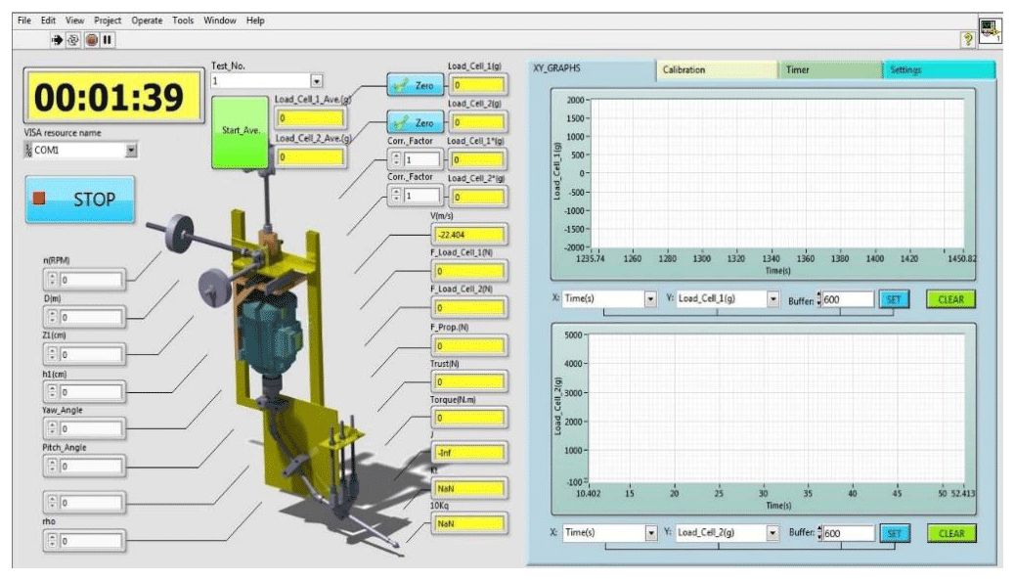The height and width of the screenshot is (580, 1015).
Task: Open the Y-axis Load_Cell_1(g) dropdown
Action: click(772, 299)
